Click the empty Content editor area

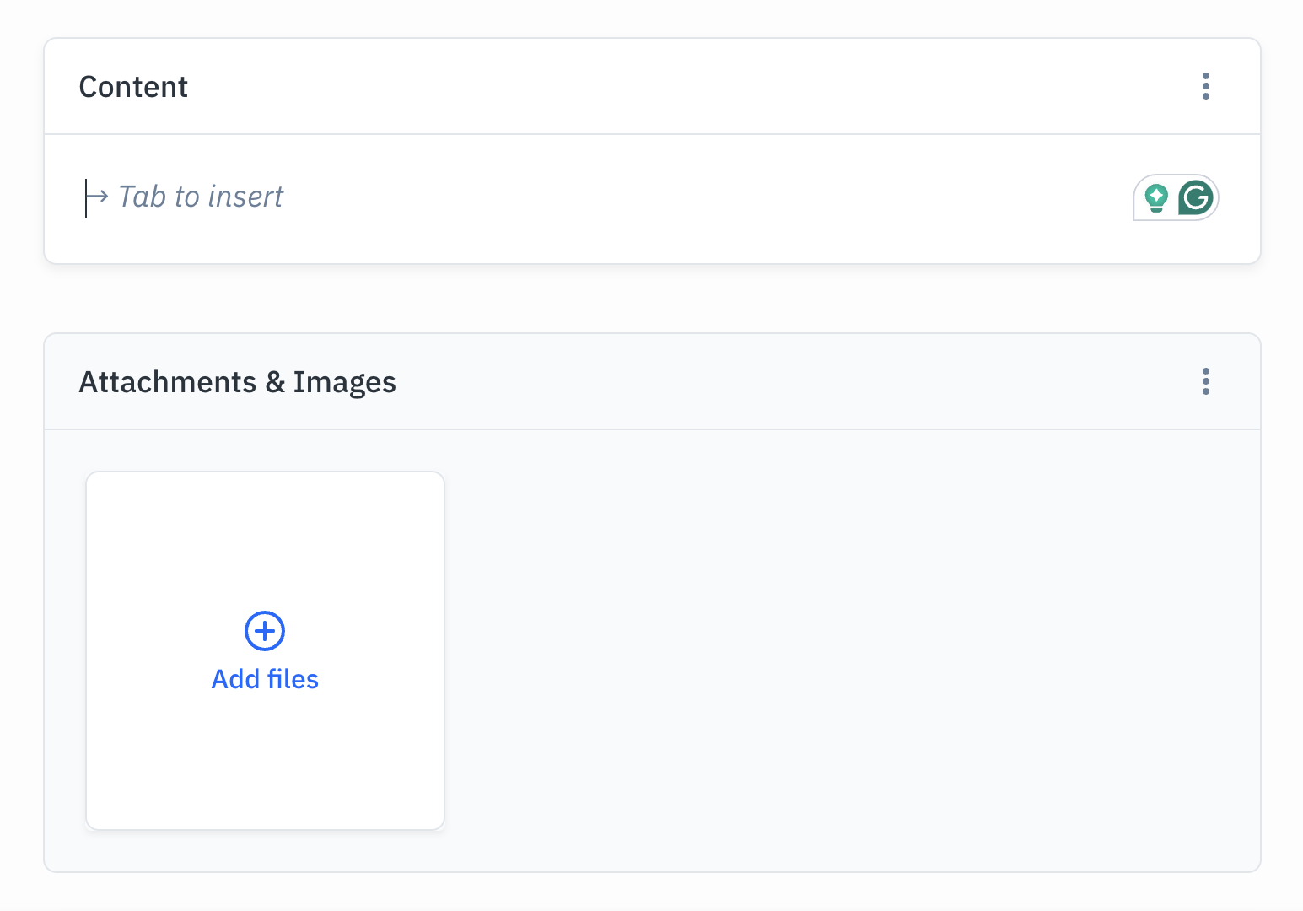click(x=590, y=197)
